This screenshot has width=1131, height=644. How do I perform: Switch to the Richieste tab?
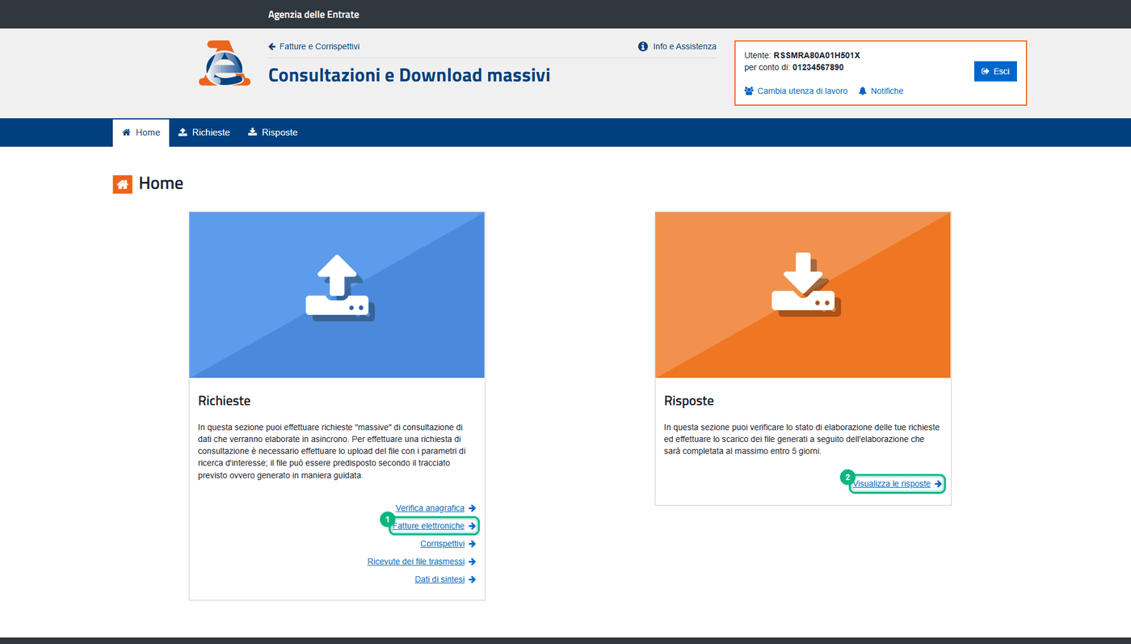204,133
